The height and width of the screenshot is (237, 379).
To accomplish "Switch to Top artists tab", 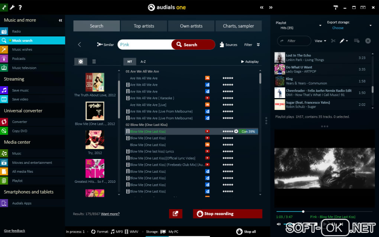I will 144,26.
